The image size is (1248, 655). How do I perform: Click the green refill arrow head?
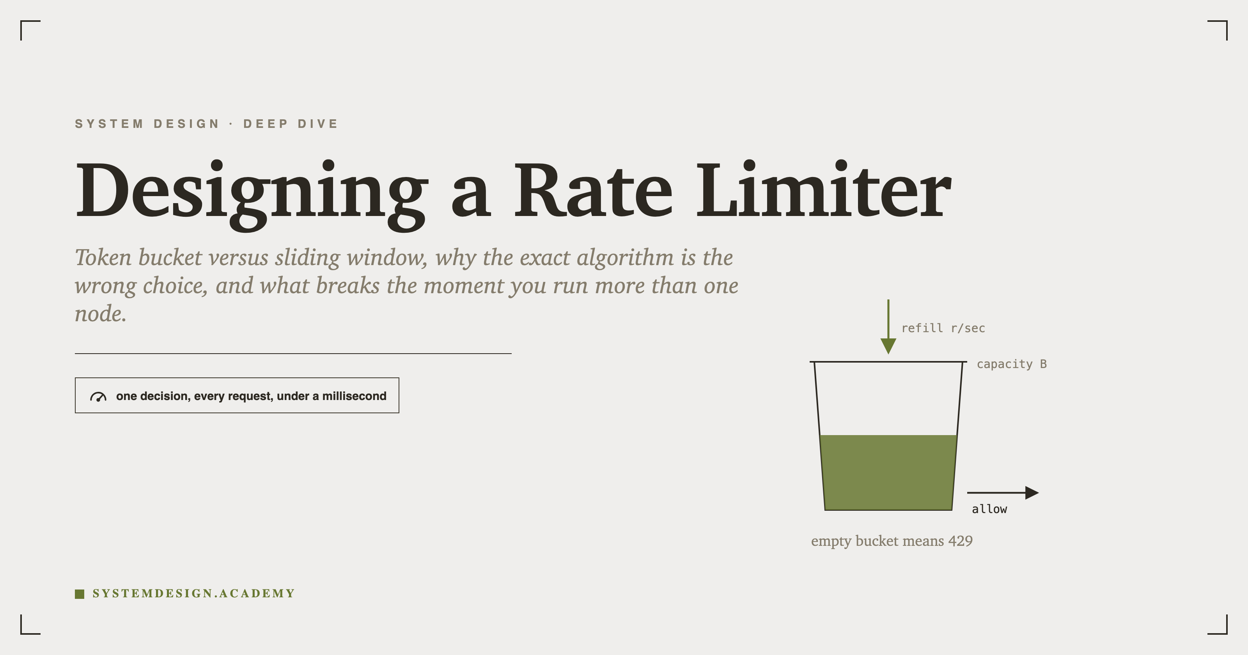[x=888, y=346]
